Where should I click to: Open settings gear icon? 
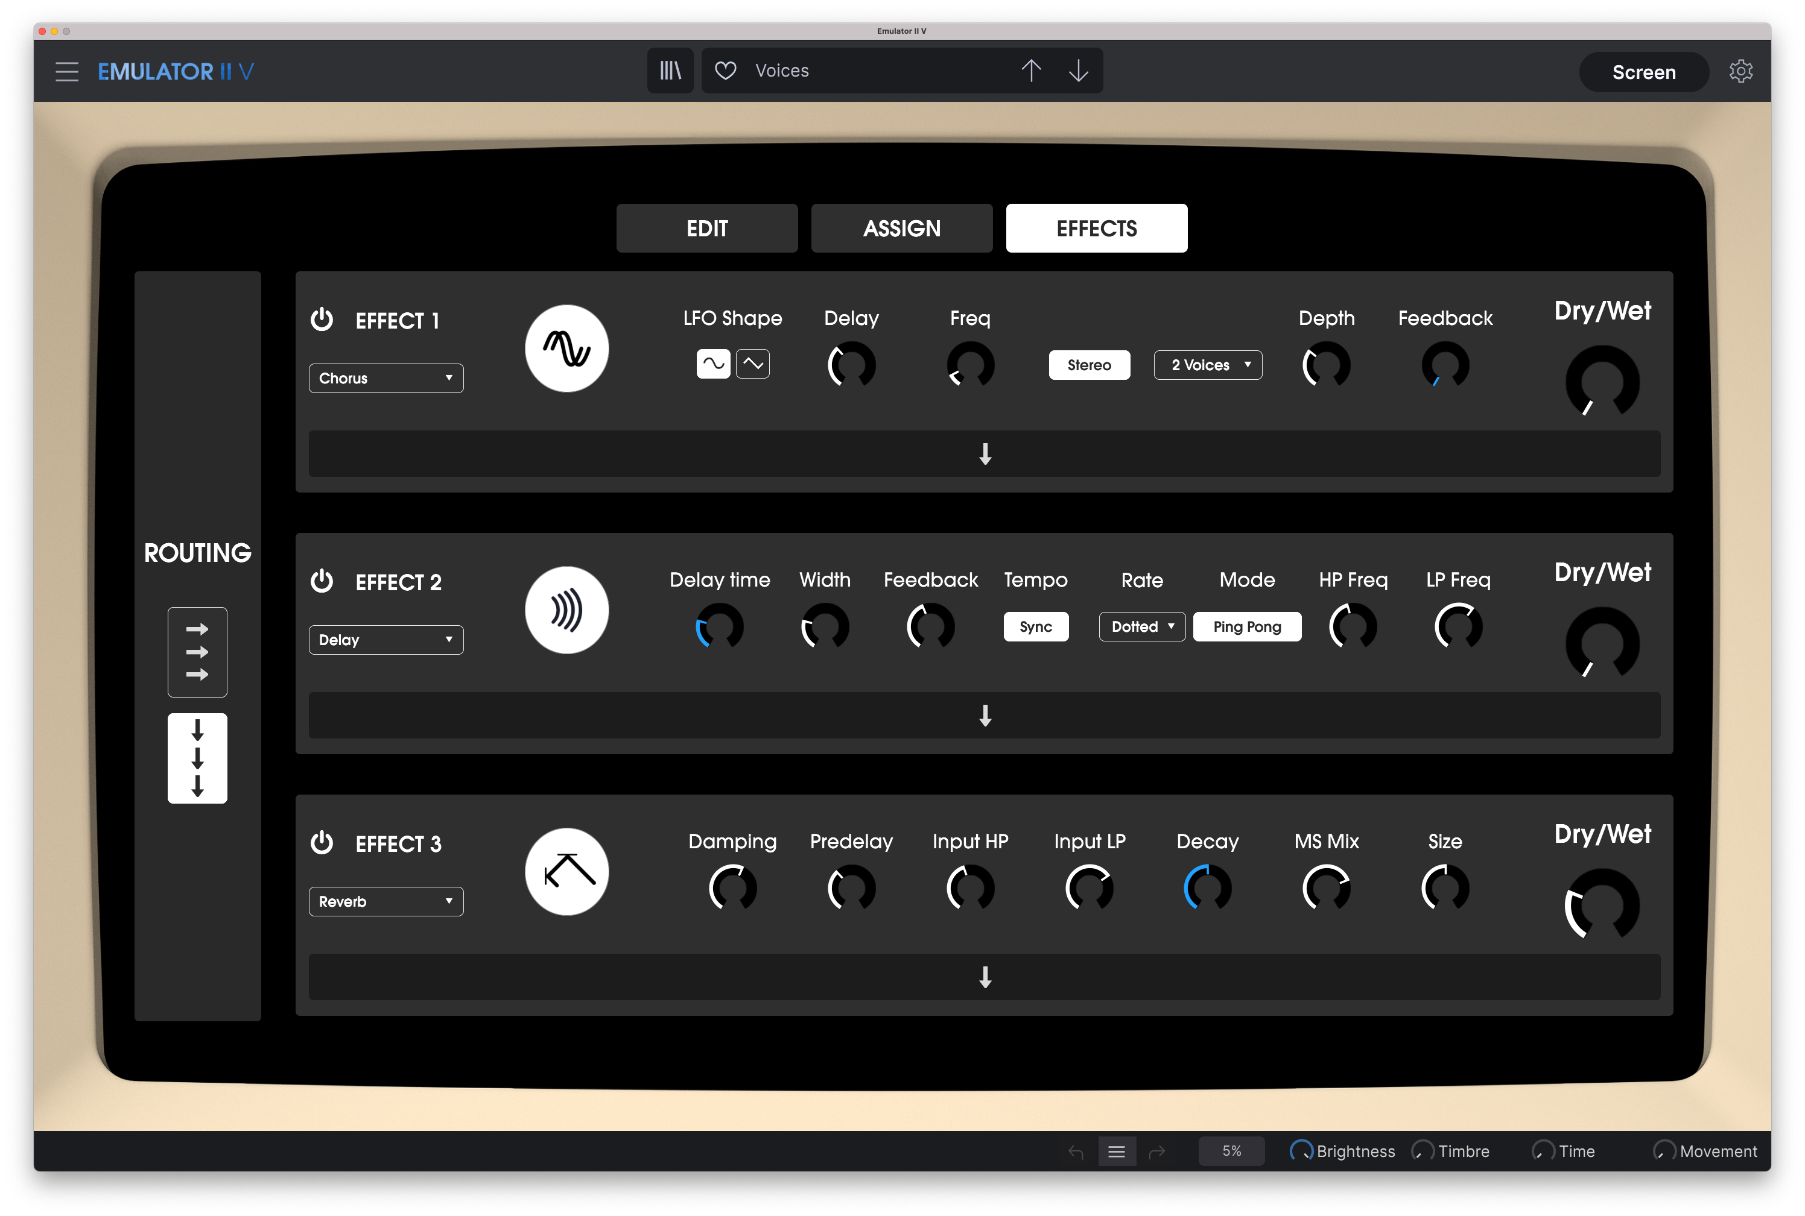coord(1740,71)
